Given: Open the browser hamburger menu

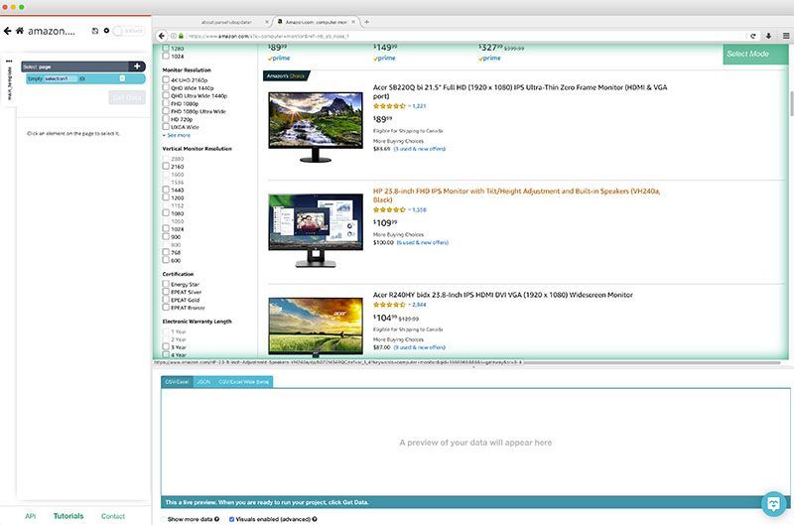Looking at the screenshot, I should coord(786,36).
